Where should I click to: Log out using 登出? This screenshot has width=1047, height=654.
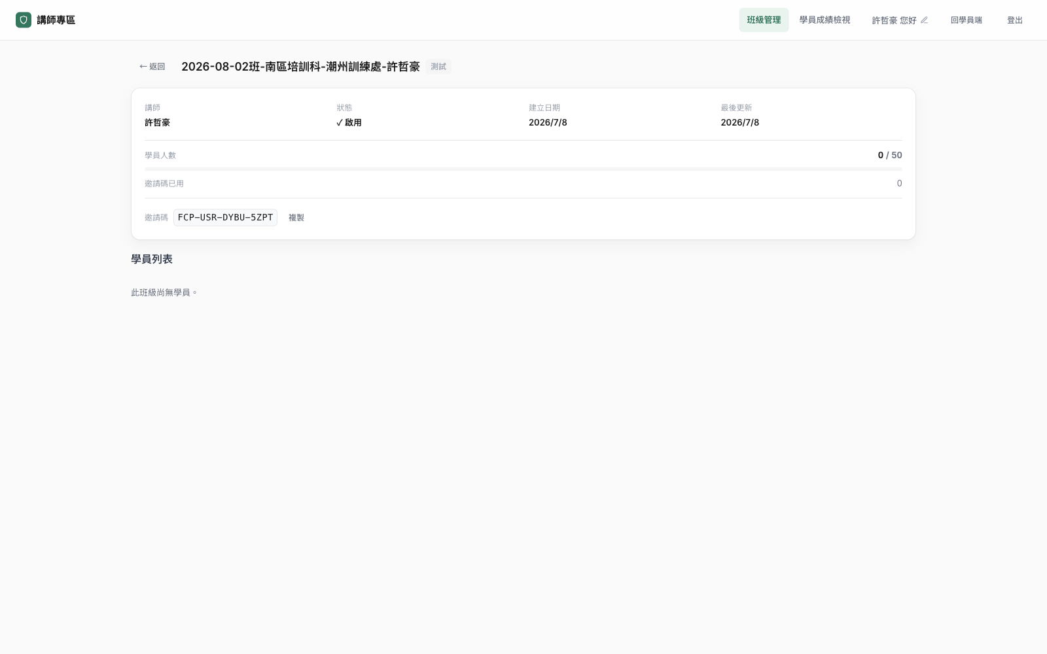pyautogui.click(x=1015, y=20)
